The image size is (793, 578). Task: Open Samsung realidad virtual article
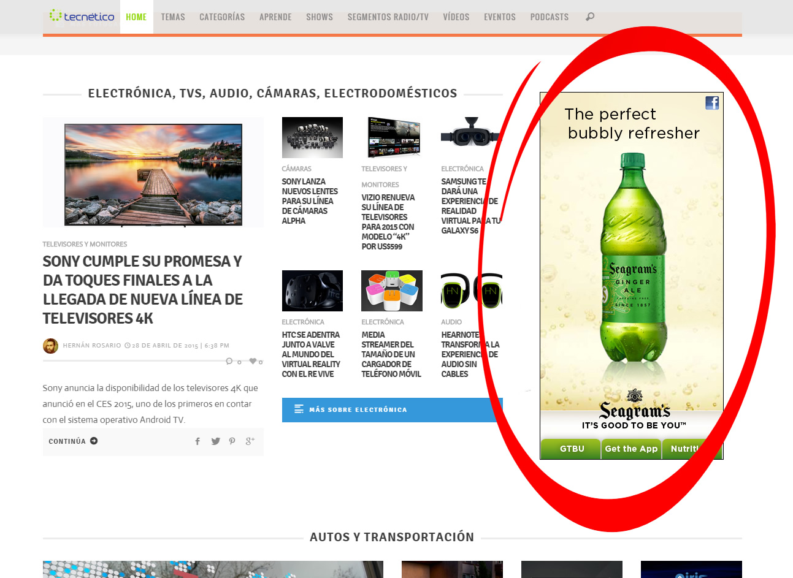(x=470, y=206)
